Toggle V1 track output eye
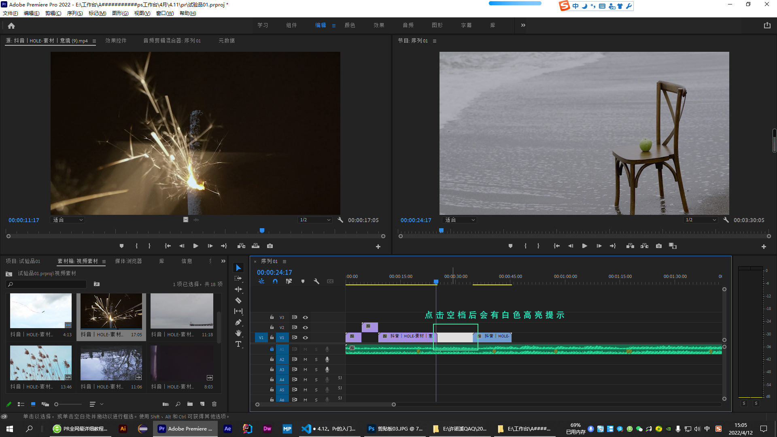This screenshot has width=777, height=437. point(306,337)
